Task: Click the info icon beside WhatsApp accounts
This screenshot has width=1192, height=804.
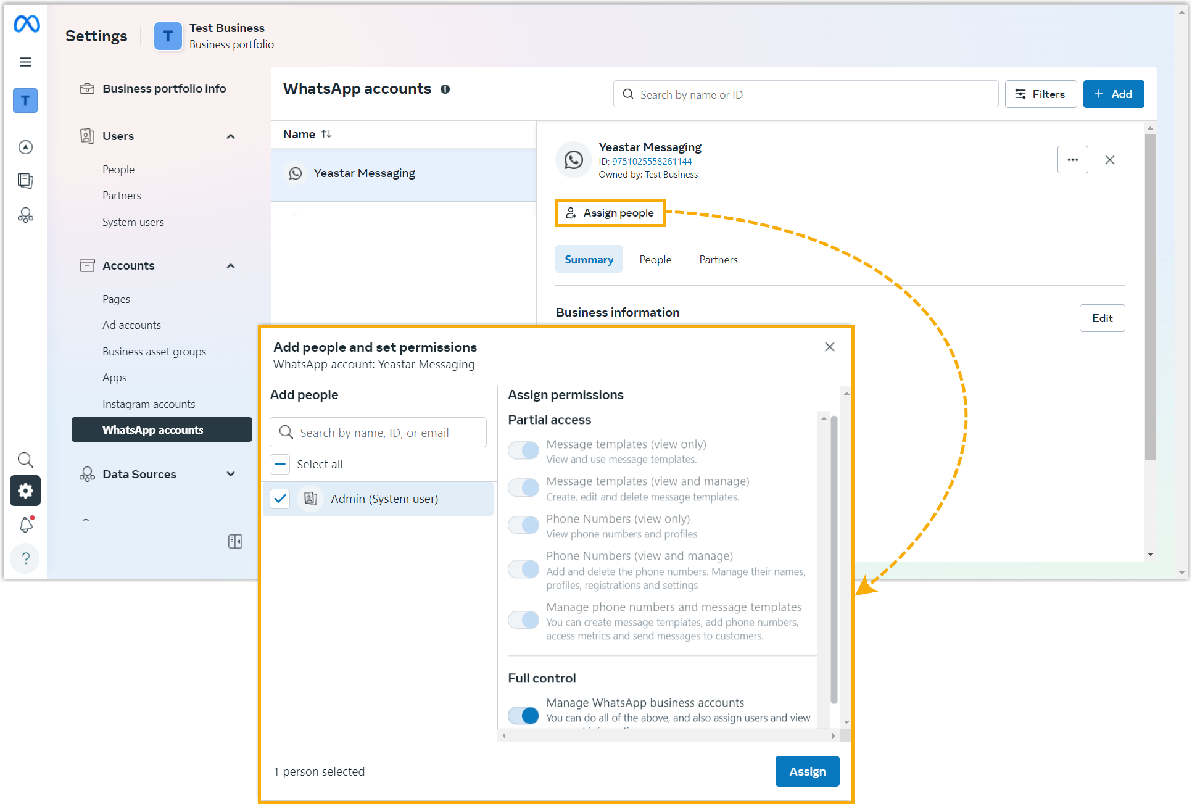Action: pos(445,89)
